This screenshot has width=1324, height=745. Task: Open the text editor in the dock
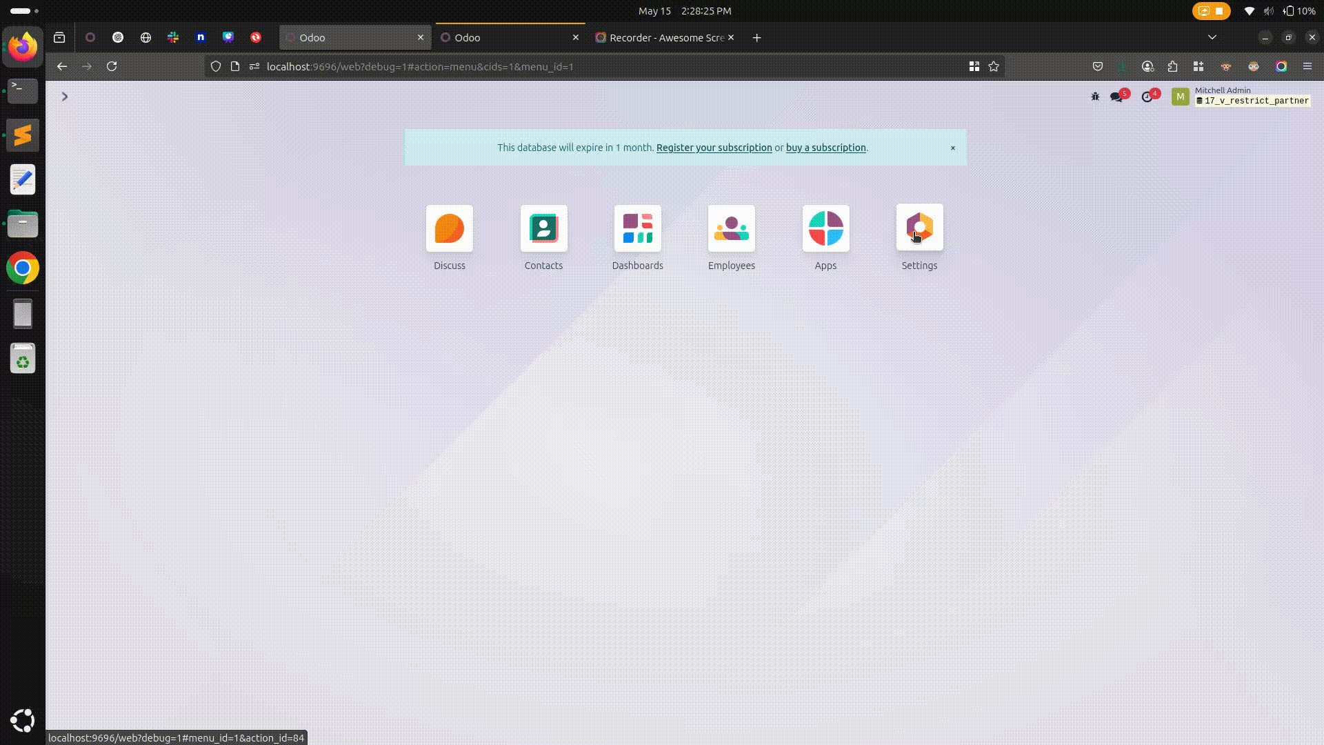(x=23, y=179)
